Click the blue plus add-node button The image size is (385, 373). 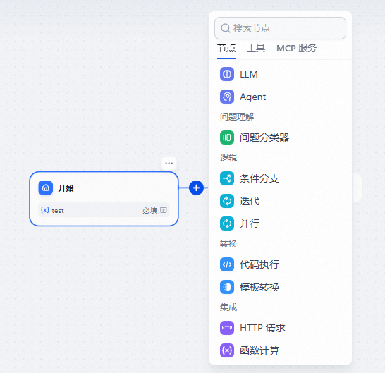(196, 188)
